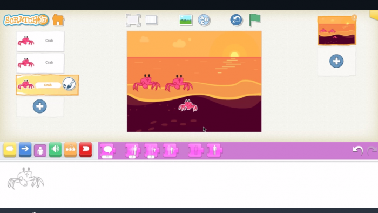
Task: Add a new character with plus button
Action: [40, 106]
